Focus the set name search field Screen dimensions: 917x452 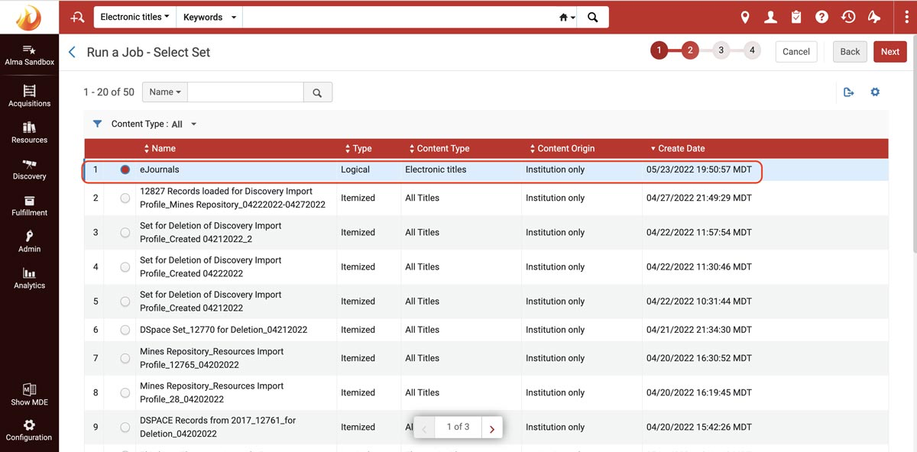click(245, 92)
